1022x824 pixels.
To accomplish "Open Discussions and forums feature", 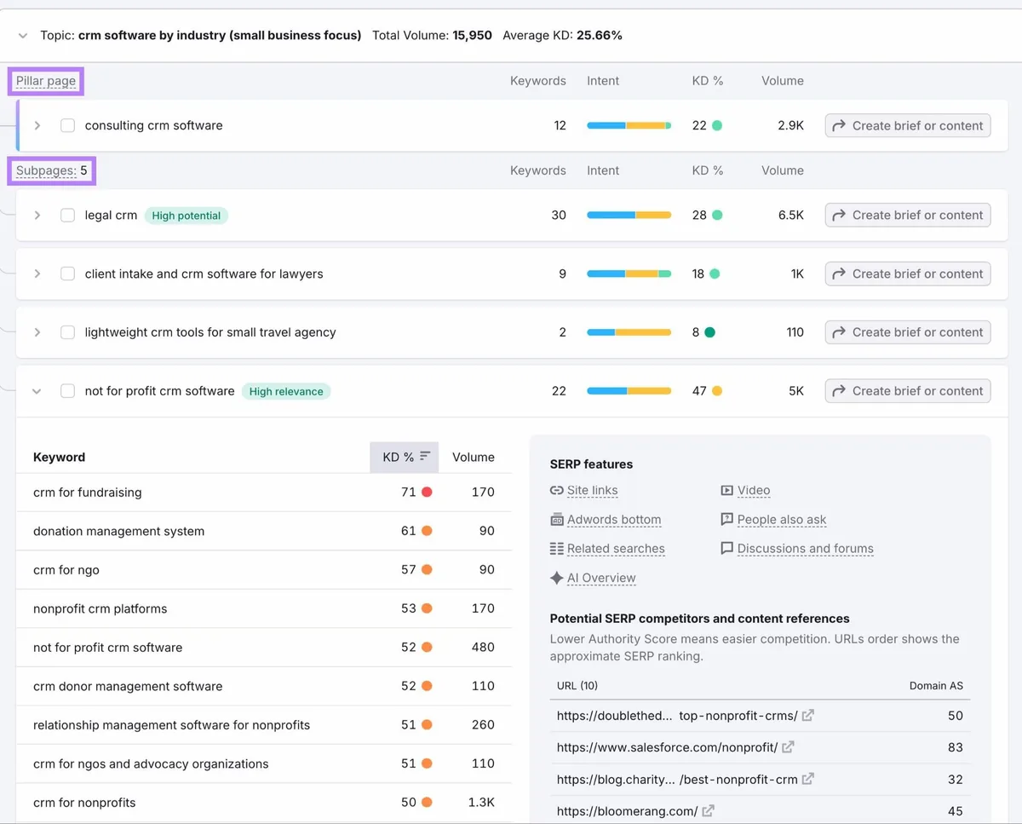I will pyautogui.click(x=806, y=549).
